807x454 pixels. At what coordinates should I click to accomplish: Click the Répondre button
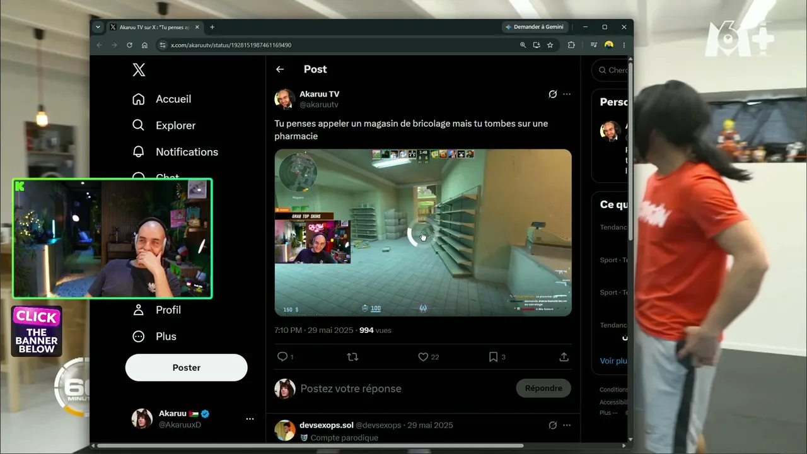[x=543, y=388]
